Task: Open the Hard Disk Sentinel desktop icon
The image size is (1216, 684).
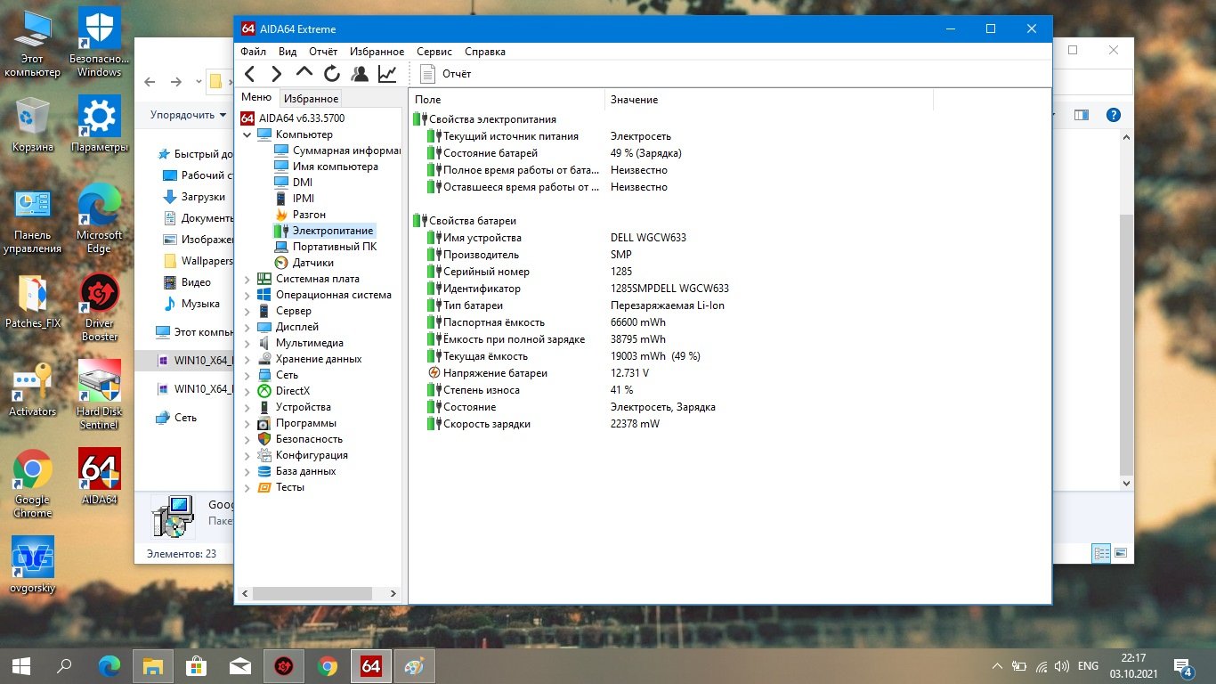Action: pyautogui.click(x=100, y=395)
